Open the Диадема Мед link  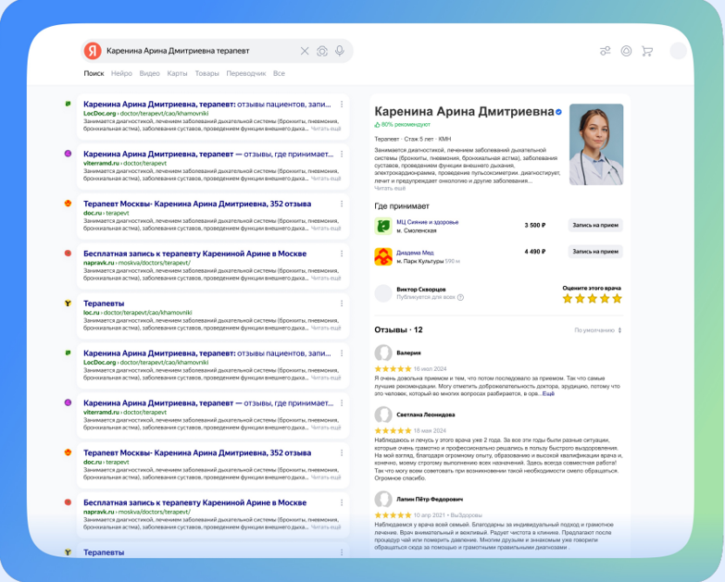pyautogui.click(x=415, y=253)
